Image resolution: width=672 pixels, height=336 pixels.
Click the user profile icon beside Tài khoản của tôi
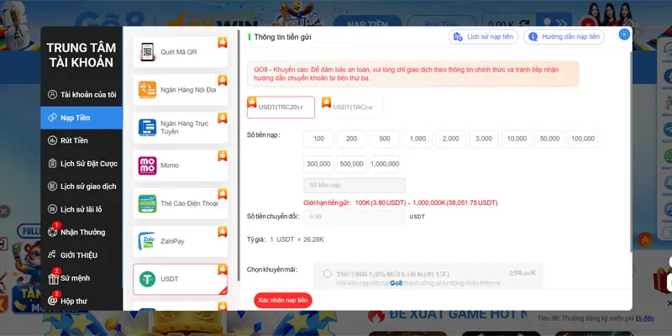click(52, 95)
